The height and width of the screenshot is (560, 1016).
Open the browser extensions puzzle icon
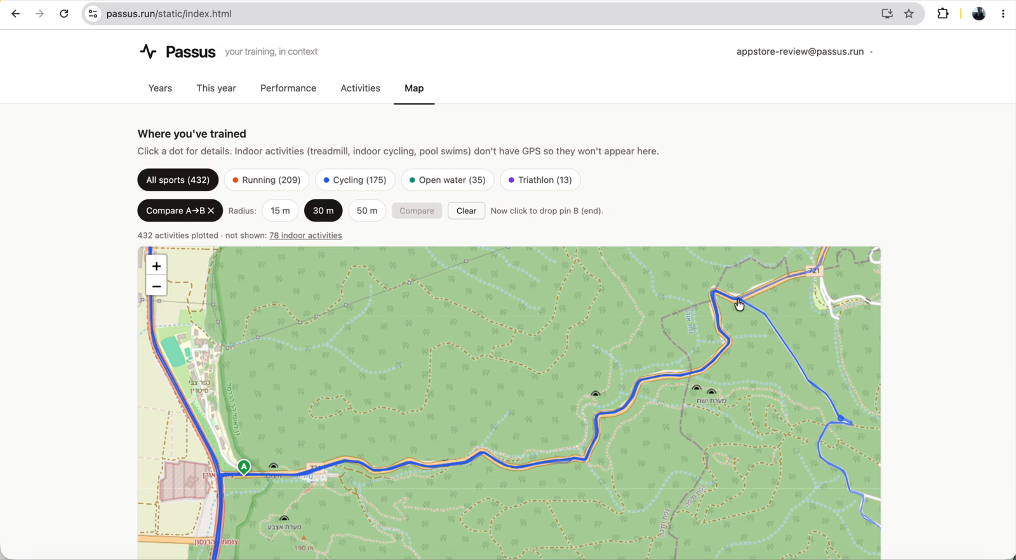943,13
